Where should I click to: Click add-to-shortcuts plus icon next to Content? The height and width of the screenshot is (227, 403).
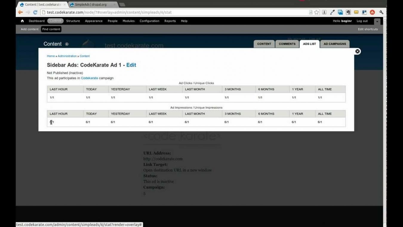[x=67, y=44]
